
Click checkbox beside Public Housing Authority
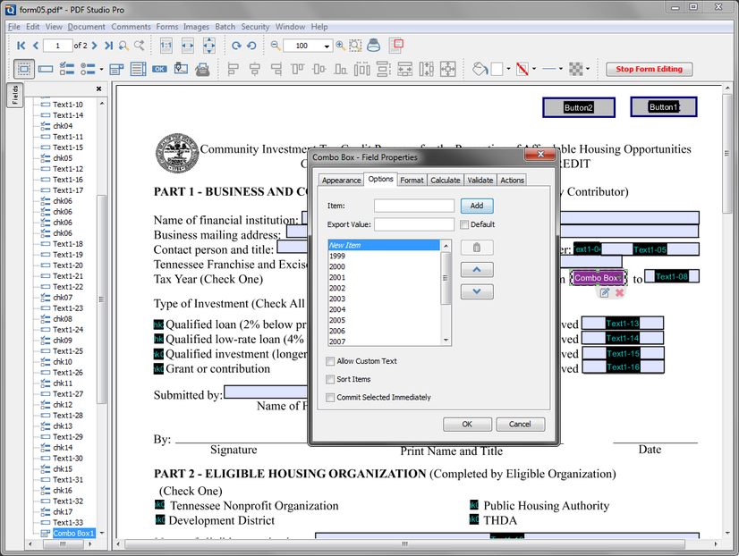(474, 505)
